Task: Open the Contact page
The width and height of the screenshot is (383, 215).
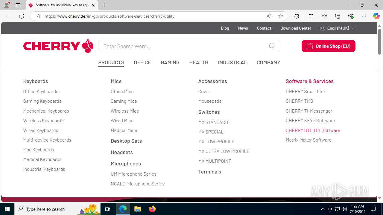Action: (x=264, y=28)
